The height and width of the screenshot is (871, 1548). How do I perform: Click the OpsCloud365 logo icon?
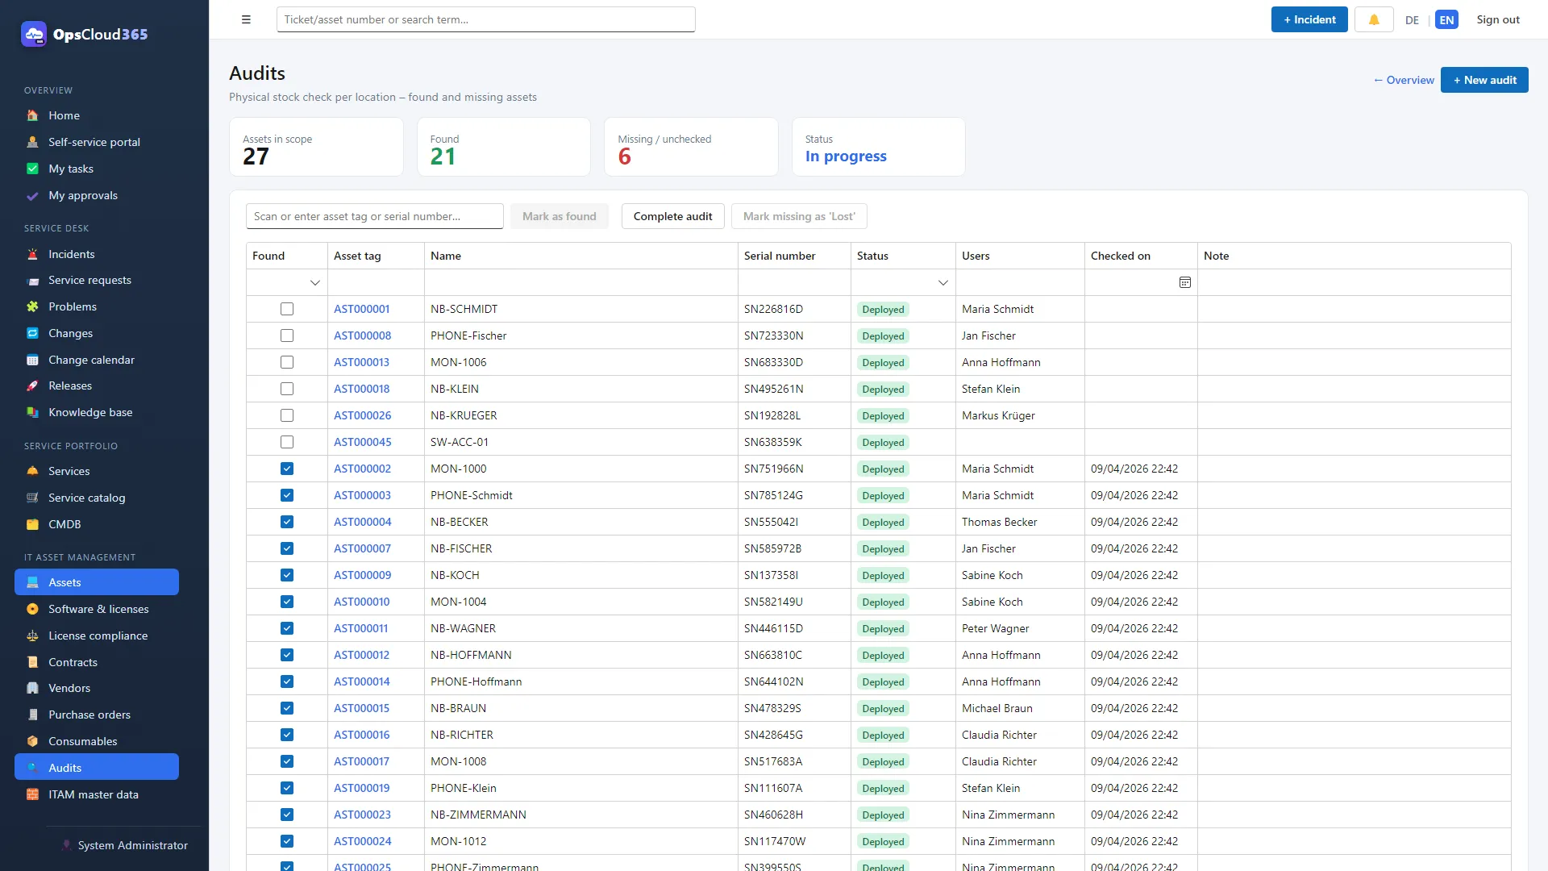(x=34, y=34)
